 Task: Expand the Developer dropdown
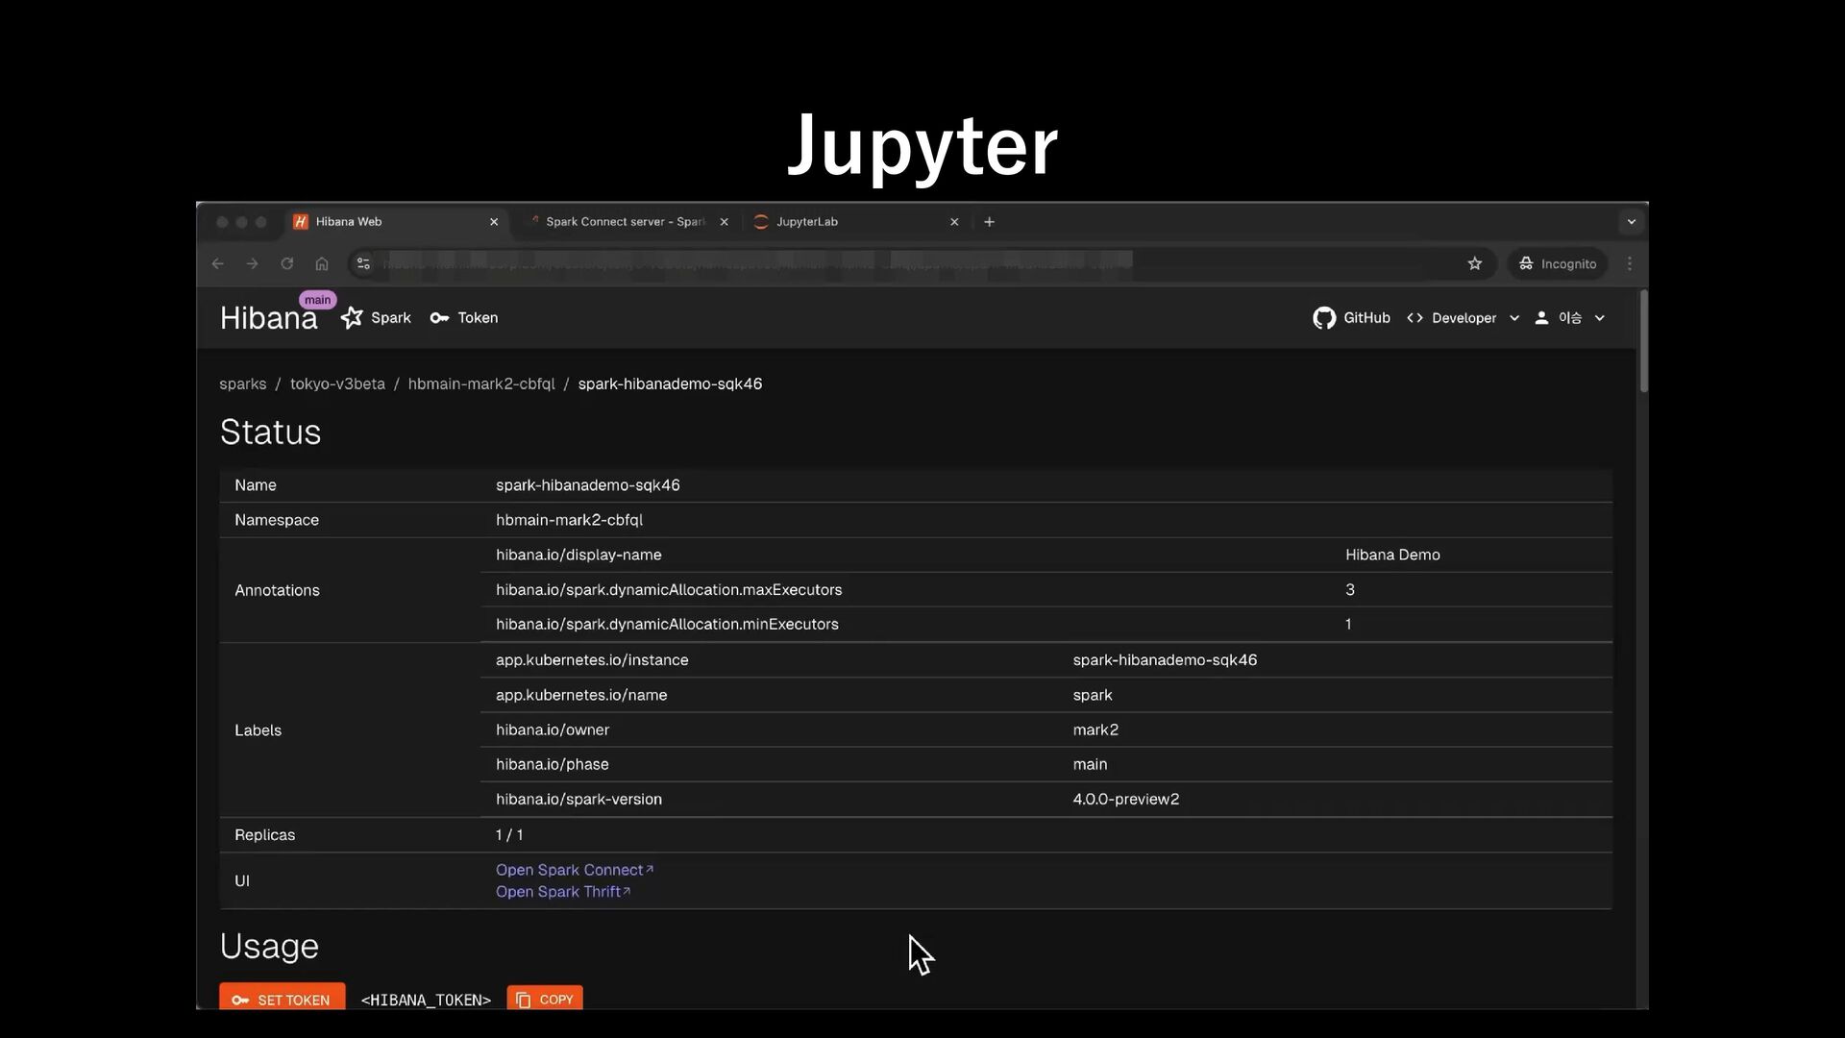pos(1463,318)
